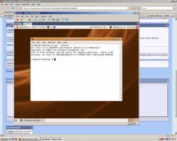Click the Windows quick launch save disk icon
This screenshot has height=141, width=177.
13,139
